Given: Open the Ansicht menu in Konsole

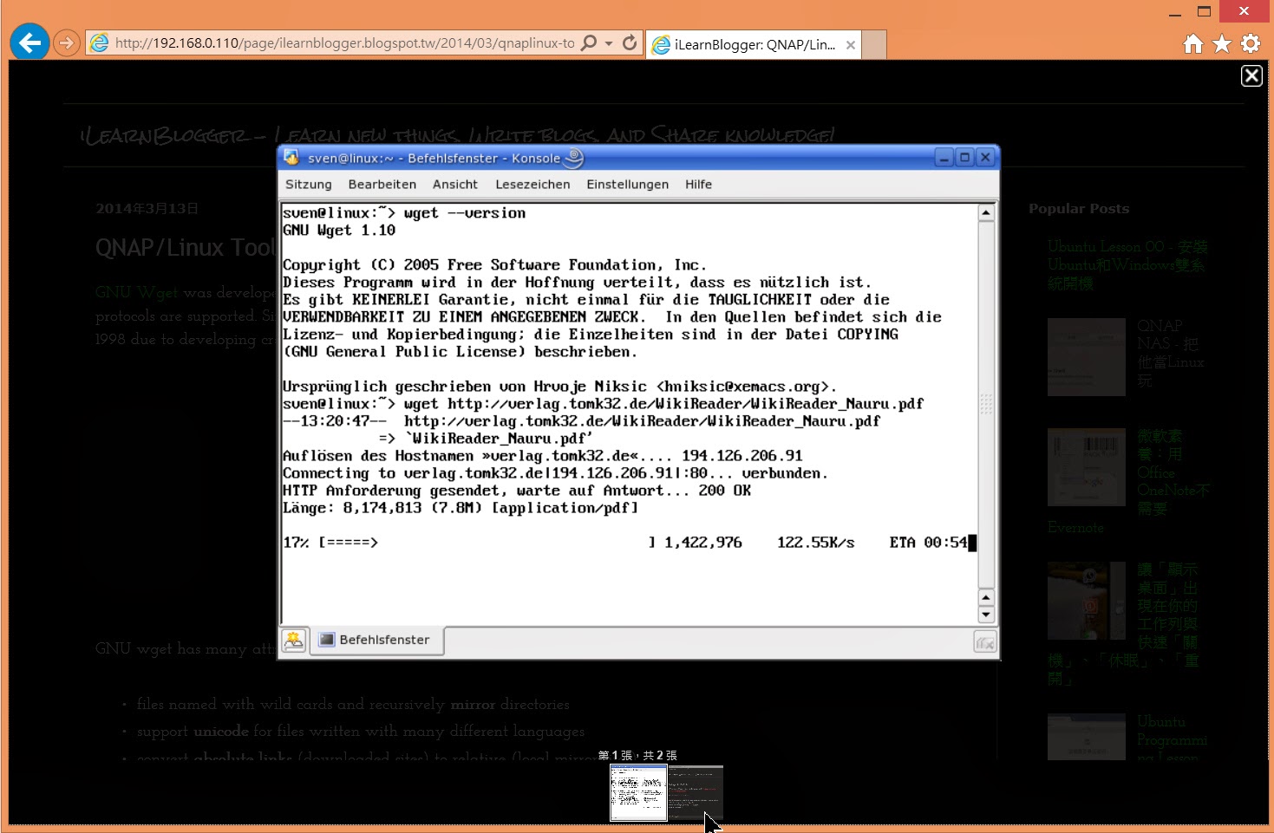Looking at the screenshot, I should (455, 184).
